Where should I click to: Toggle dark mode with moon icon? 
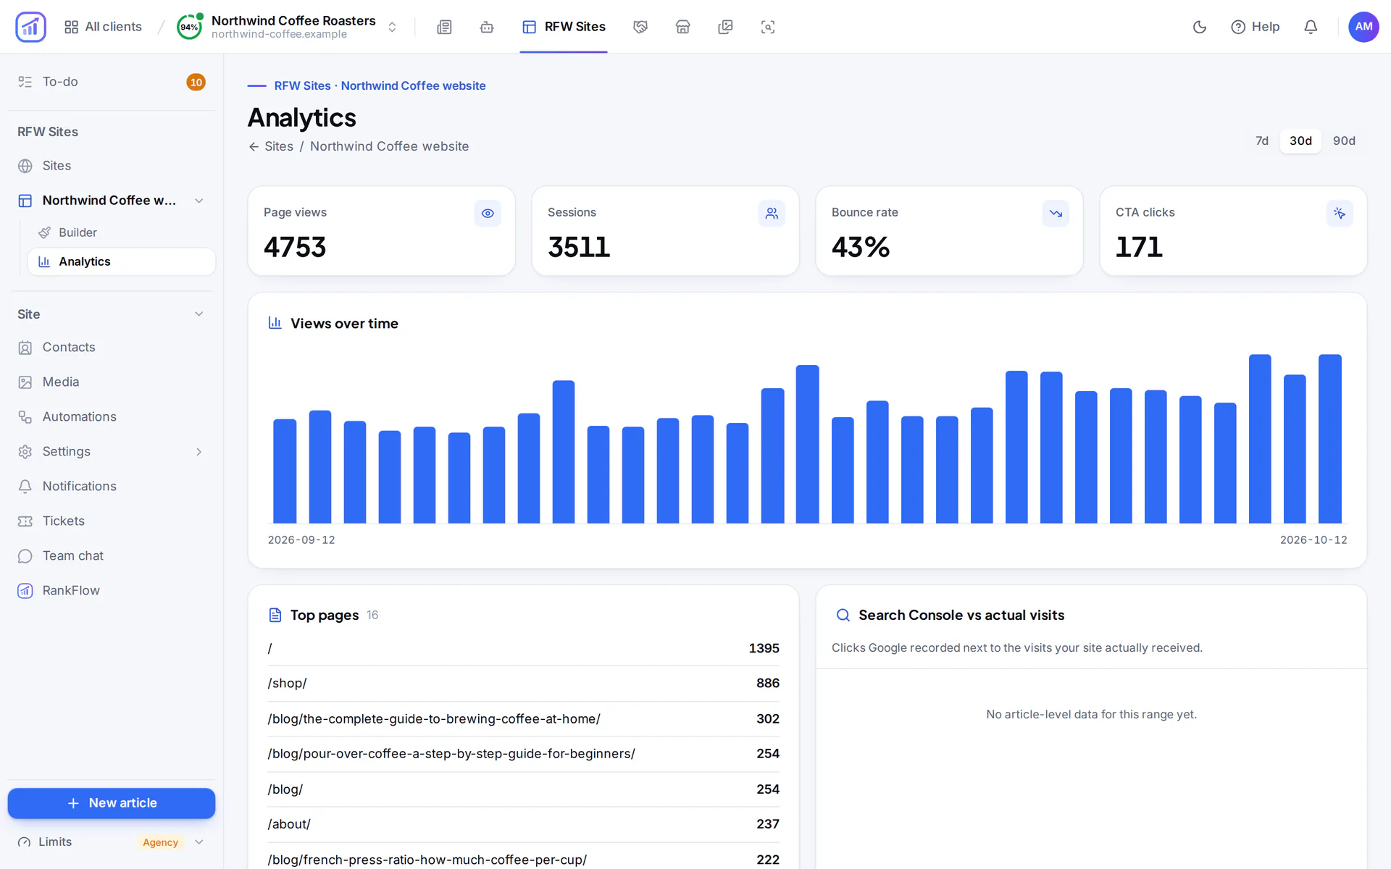tap(1200, 27)
